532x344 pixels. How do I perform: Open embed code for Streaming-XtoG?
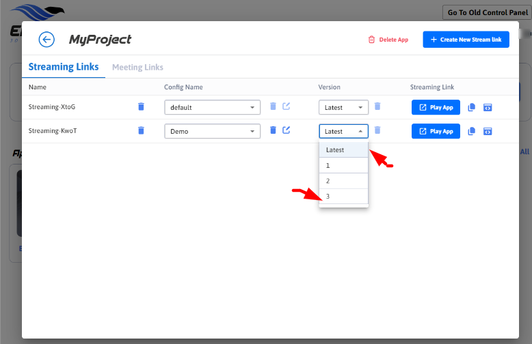click(488, 107)
